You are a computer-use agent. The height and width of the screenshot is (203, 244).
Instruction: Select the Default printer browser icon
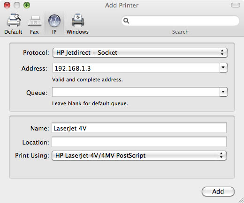(x=14, y=20)
